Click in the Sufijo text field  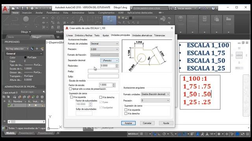click(x=103, y=76)
